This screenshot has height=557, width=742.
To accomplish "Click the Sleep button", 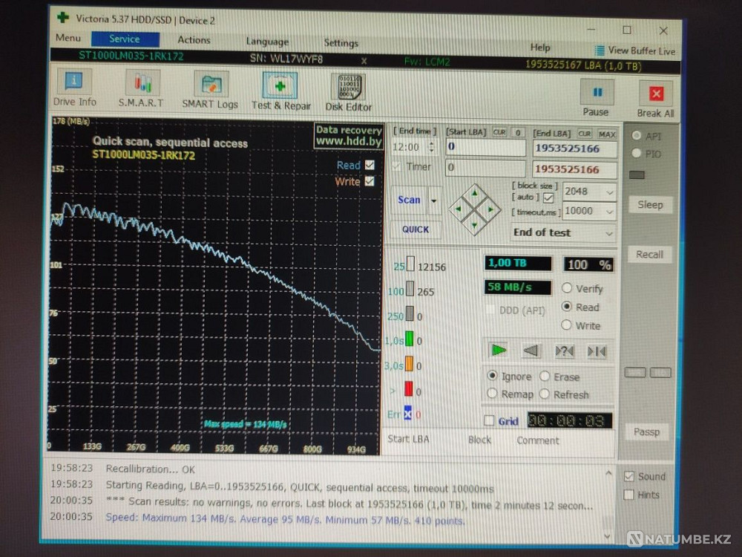I will tap(650, 205).
